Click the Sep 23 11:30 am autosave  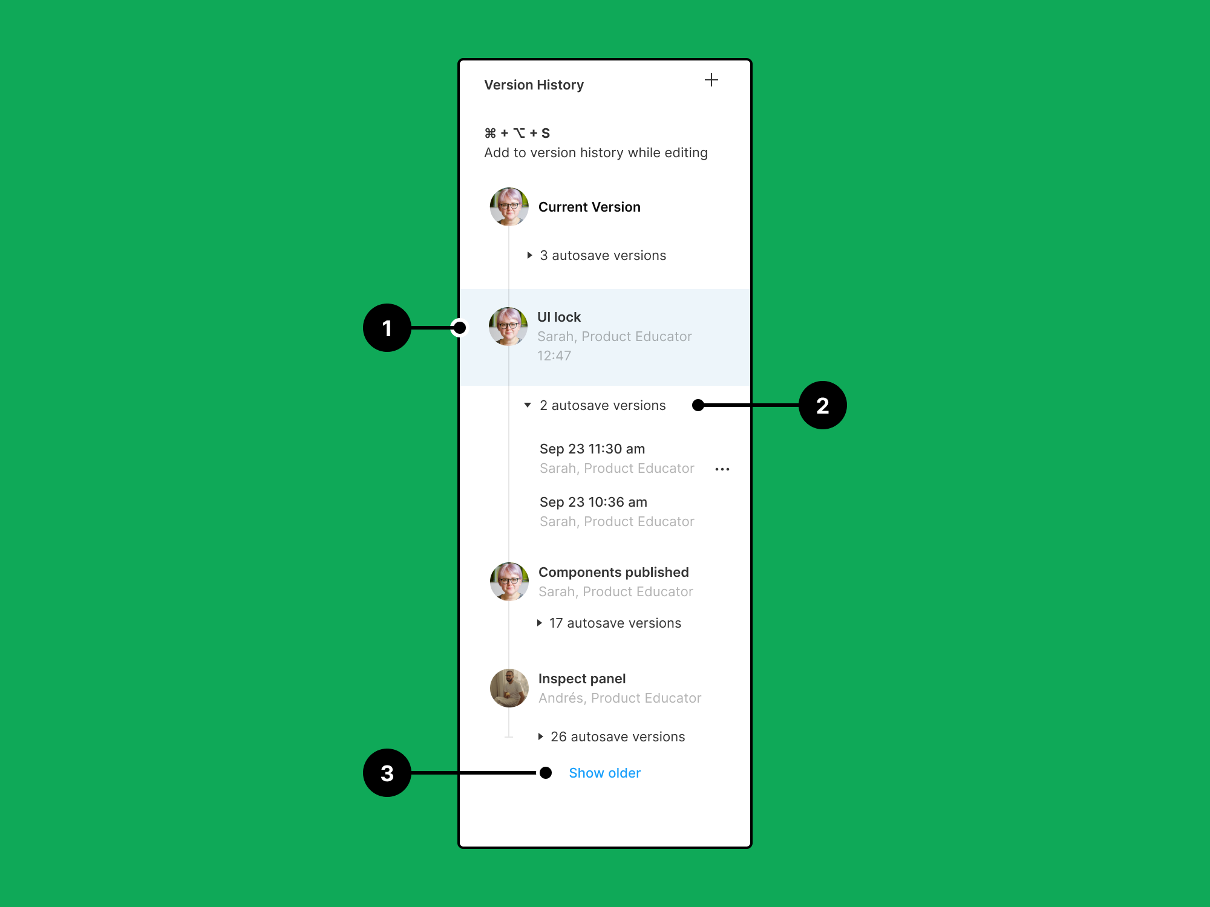(594, 449)
